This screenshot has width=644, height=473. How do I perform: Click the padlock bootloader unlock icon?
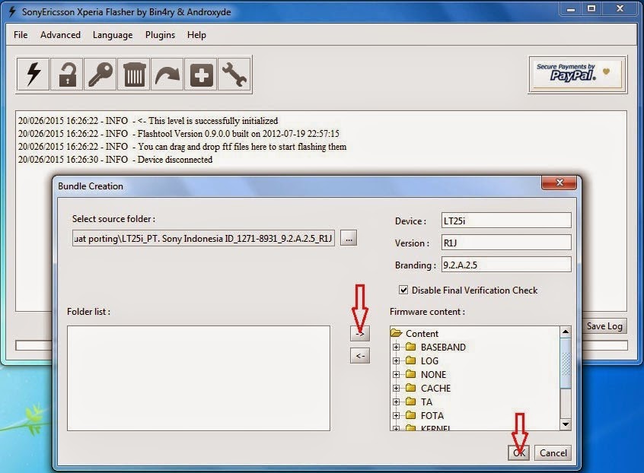(x=67, y=75)
